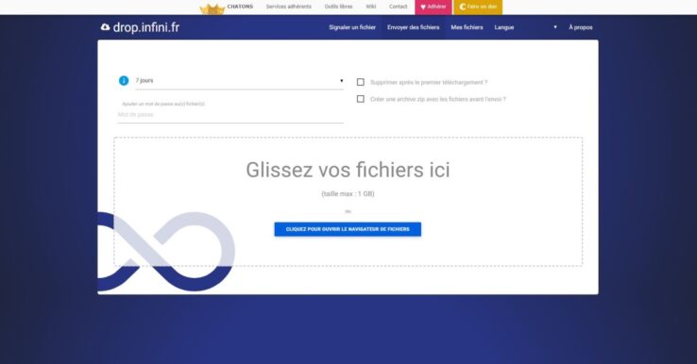
Task: Select Envoyer des fichiers menu item
Action: (x=413, y=27)
